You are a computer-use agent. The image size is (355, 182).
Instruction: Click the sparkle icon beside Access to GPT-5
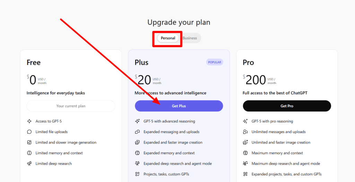(29, 121)
